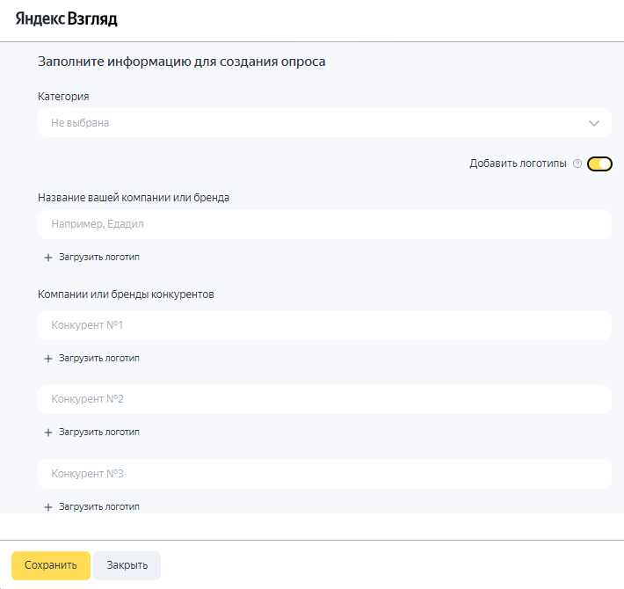Open the Категория dropdown
The image size is (624, 589).
point(308,123)
